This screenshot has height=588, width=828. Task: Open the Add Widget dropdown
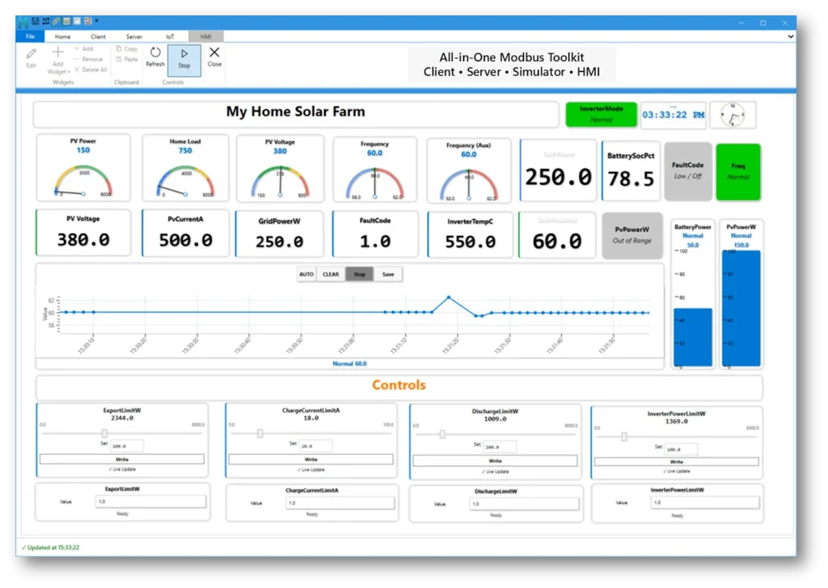coord(58,60)
